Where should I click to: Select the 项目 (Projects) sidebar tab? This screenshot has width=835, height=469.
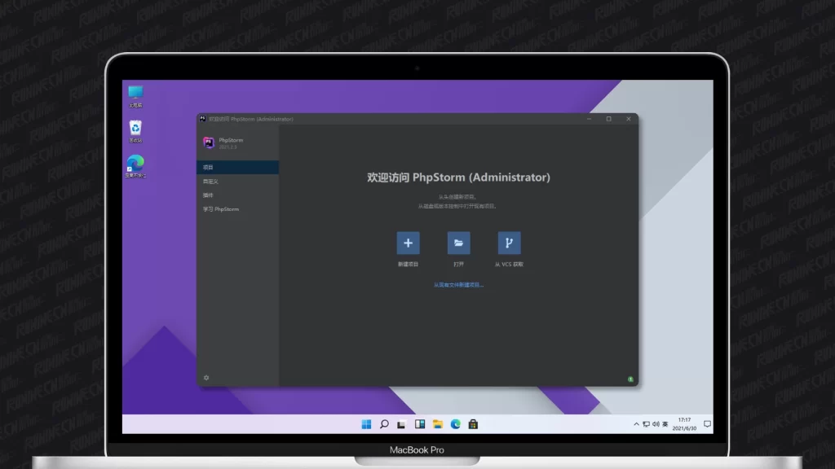pos(237,167)
